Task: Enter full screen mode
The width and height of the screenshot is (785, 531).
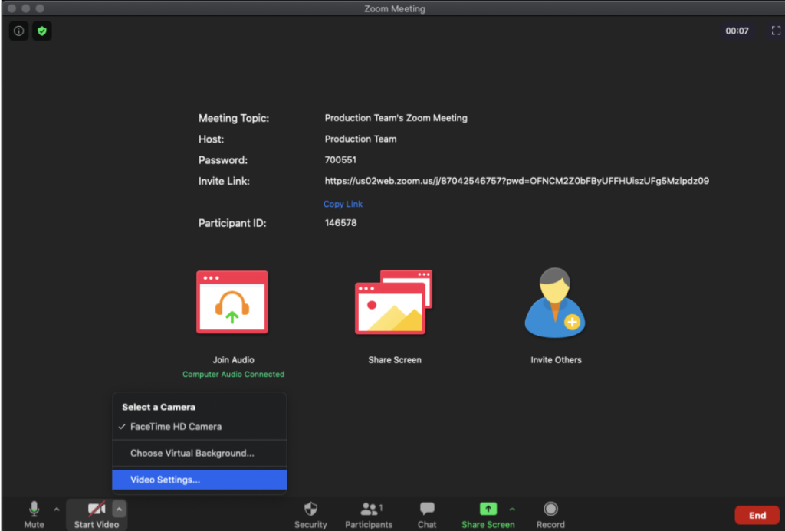Action: pyautogui.click(x=776, y=31)
